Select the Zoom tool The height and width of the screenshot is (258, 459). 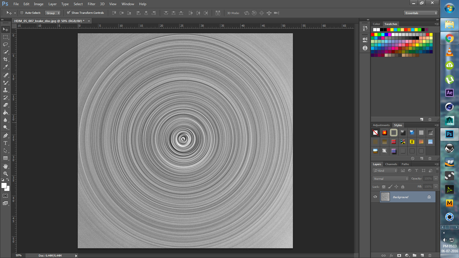click(x=5, y=174)
